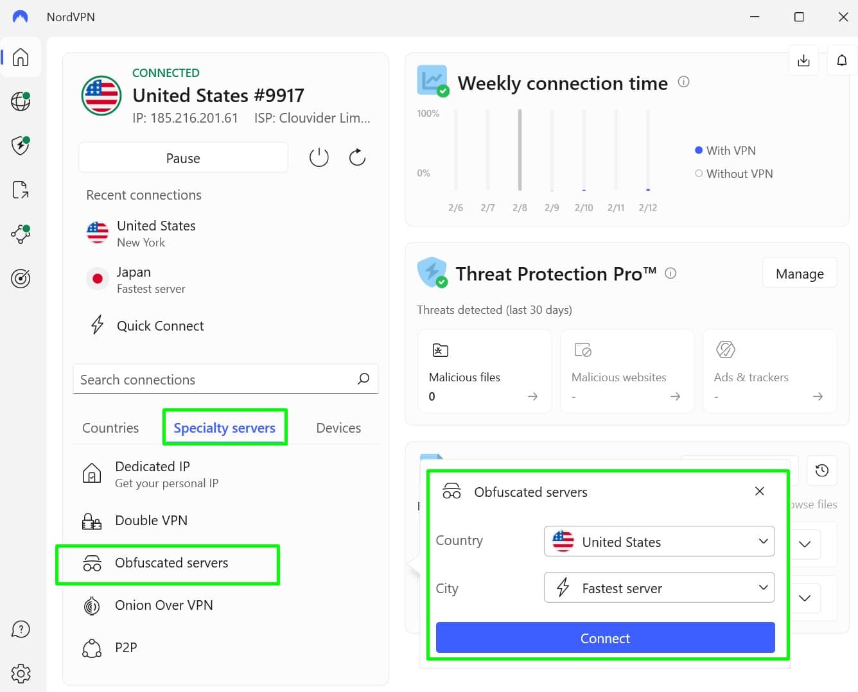Select Onion Over VPN option
858x692 pixels.
click(225, 605)
